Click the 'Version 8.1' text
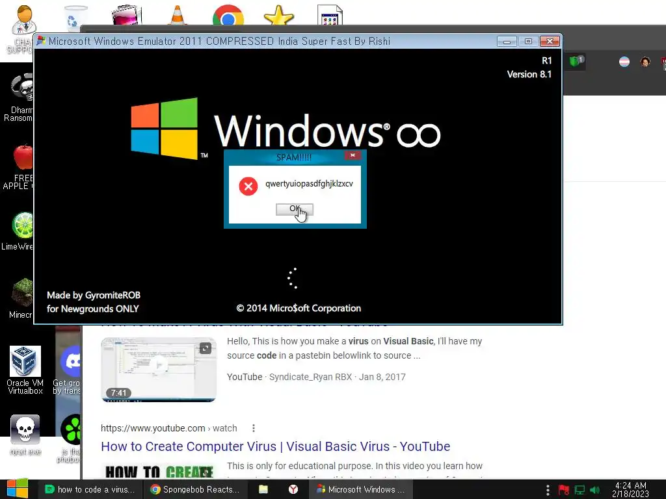Image resolution: width=666 pixels, height=499 pixels. coord(529,74)
